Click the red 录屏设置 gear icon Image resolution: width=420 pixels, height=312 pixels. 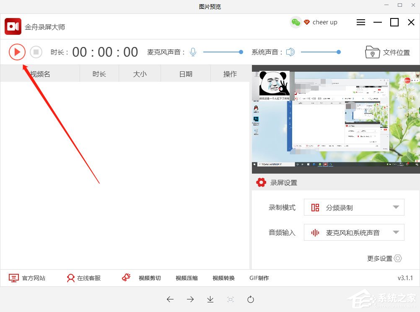pos(261,182)
